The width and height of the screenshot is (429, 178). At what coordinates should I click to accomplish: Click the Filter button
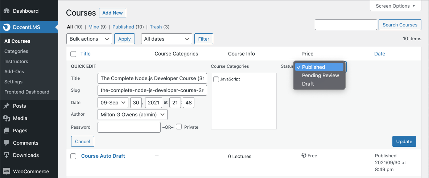point(203,39)
